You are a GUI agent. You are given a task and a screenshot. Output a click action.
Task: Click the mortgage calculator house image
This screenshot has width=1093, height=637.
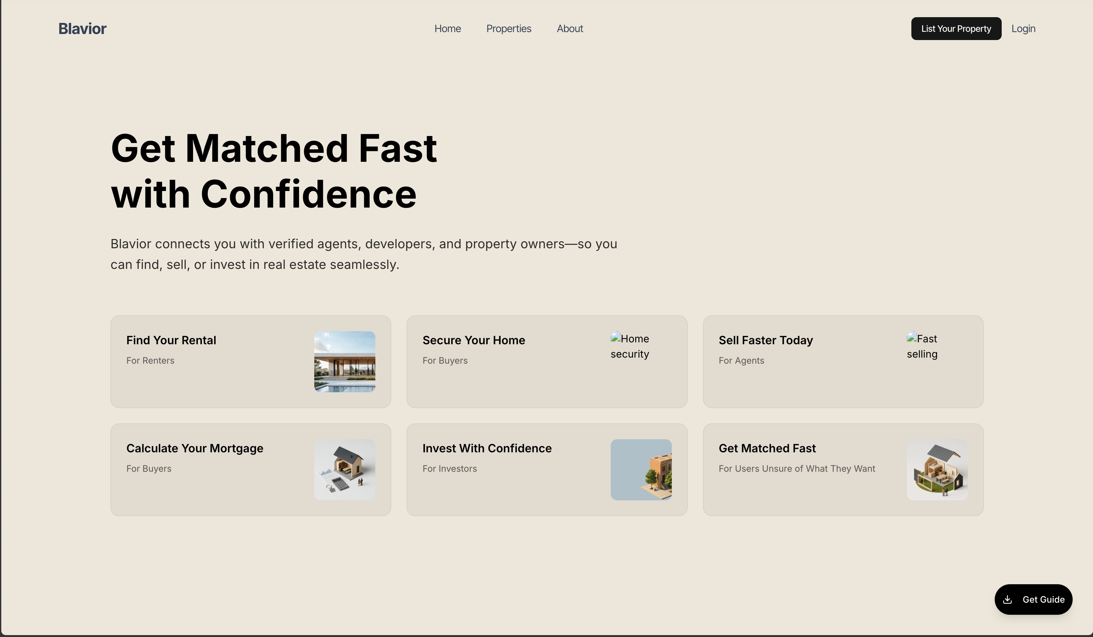click(x=345, y=469)
